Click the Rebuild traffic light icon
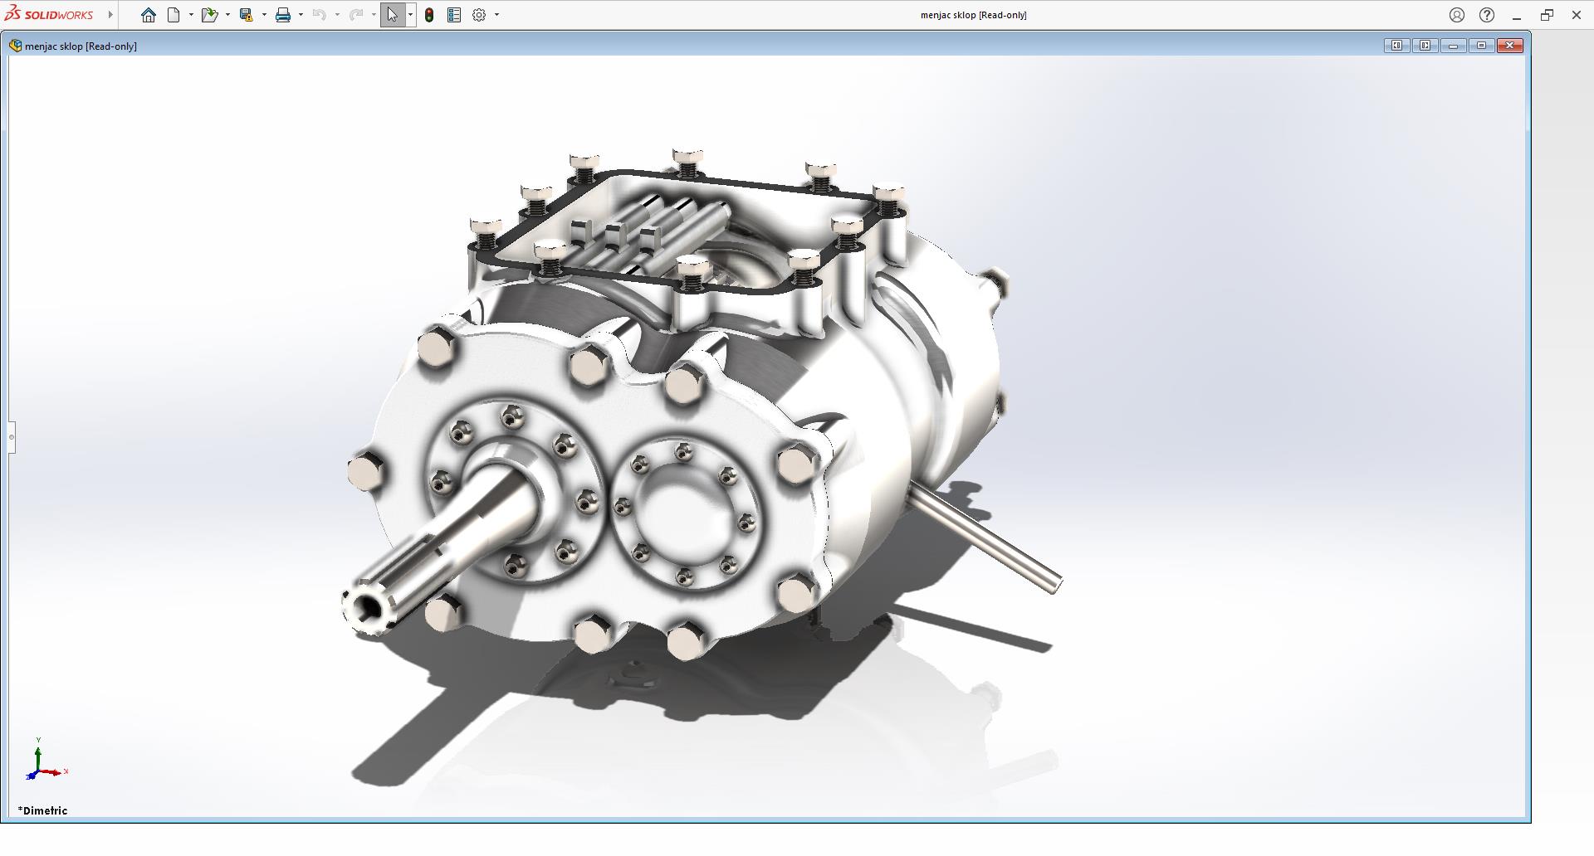This screenshot has height=856, width=1594. tap(429, 15)
